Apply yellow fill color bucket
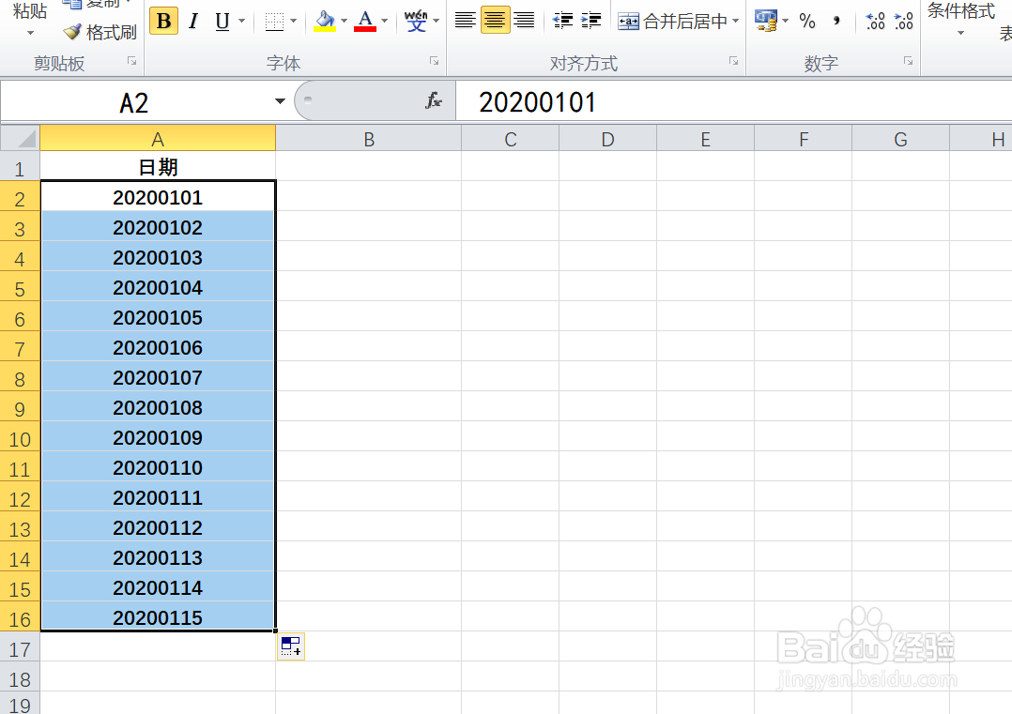The height and width of the screenshot is (714, 1012). 325,21
